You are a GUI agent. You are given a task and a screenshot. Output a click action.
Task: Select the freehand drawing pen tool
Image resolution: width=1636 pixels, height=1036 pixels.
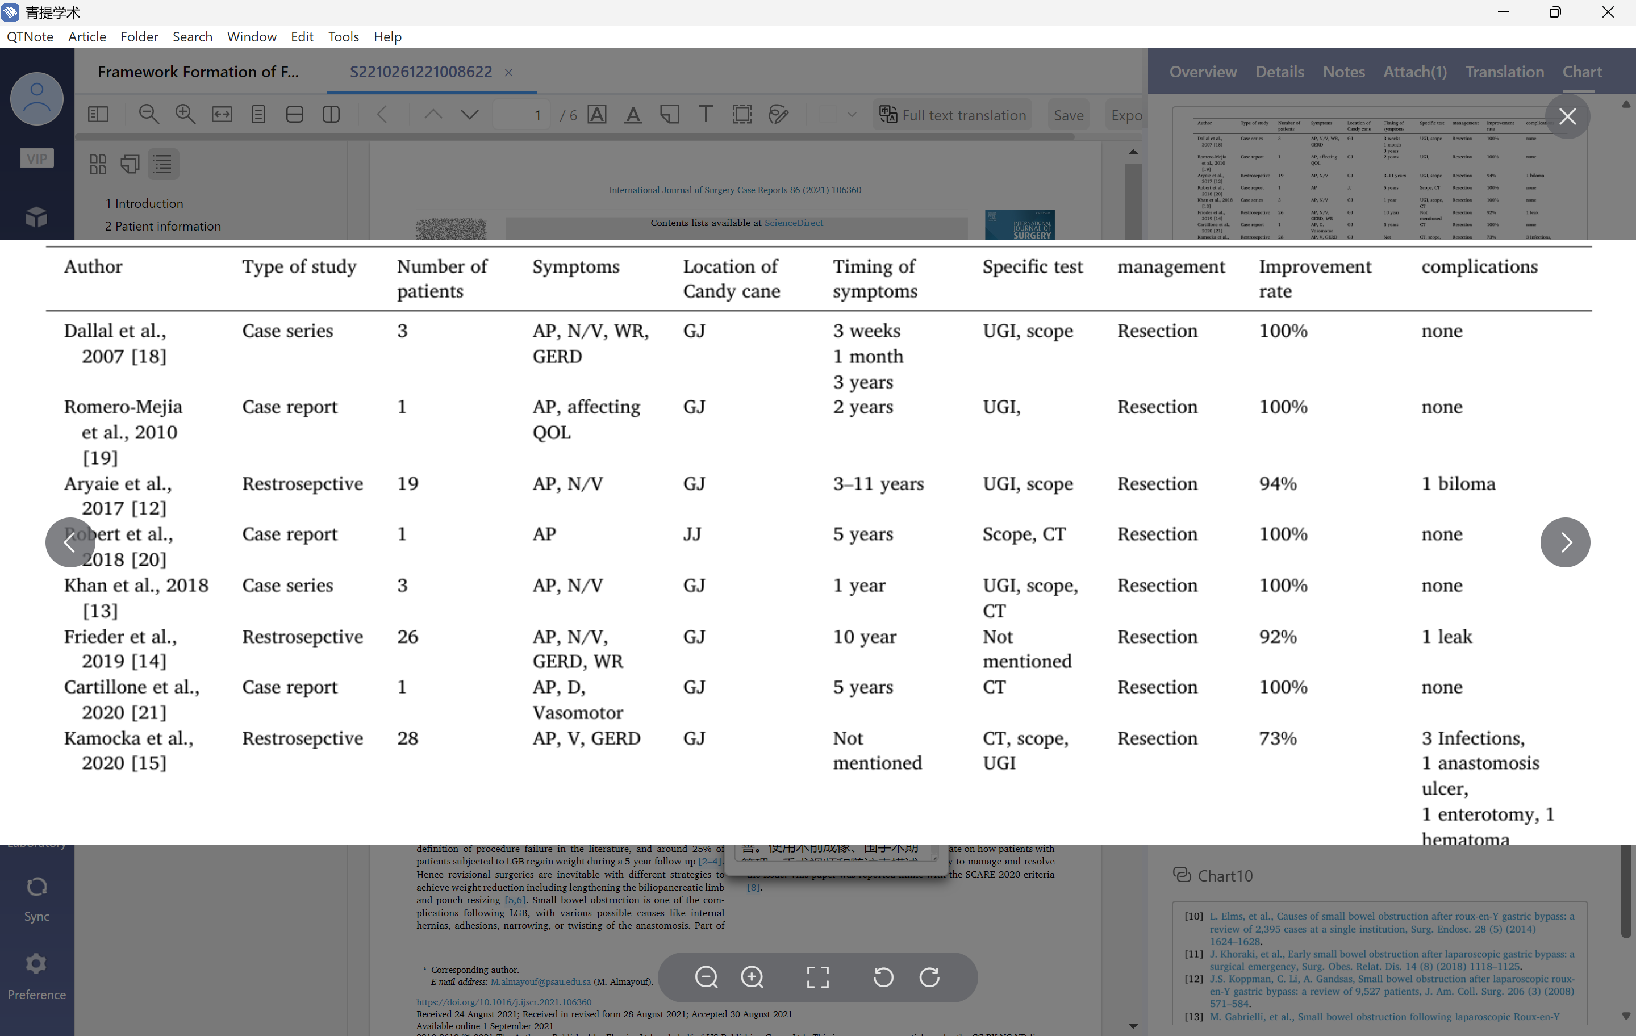pos(779,115)
